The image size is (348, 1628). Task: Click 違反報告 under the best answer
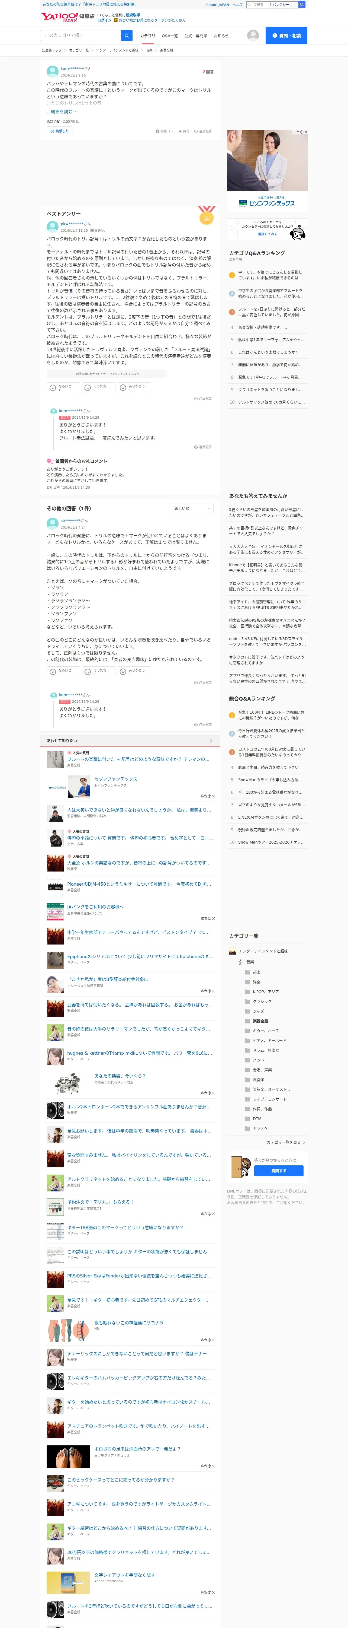point(203,399)
